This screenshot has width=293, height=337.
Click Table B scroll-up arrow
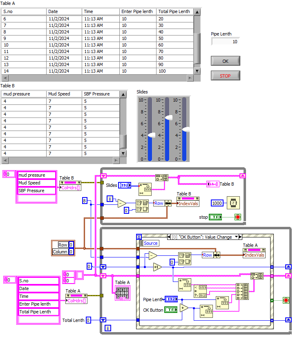123,94
